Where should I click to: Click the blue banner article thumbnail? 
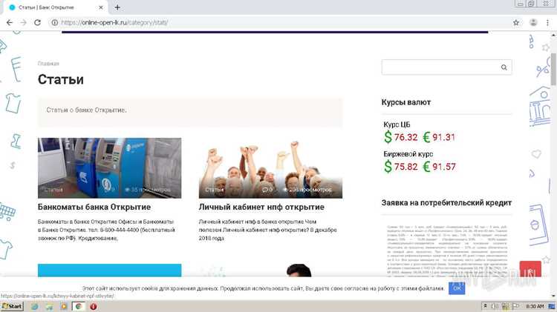pos(109,270)
